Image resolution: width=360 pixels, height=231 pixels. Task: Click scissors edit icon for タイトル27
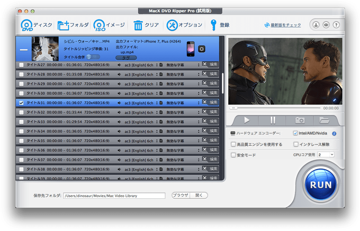[x=204, y=64]
